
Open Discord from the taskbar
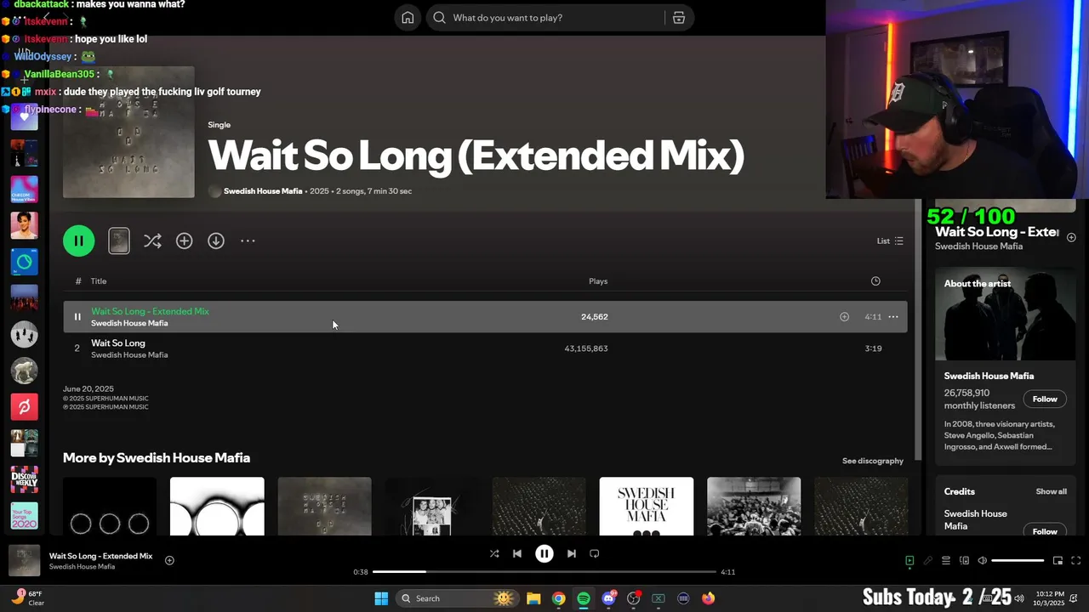(x=608, y=598)
